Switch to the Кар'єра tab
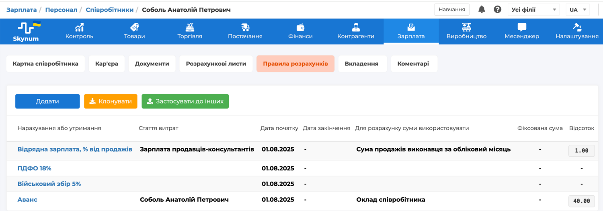603x211 pixels. pos(107,64)
